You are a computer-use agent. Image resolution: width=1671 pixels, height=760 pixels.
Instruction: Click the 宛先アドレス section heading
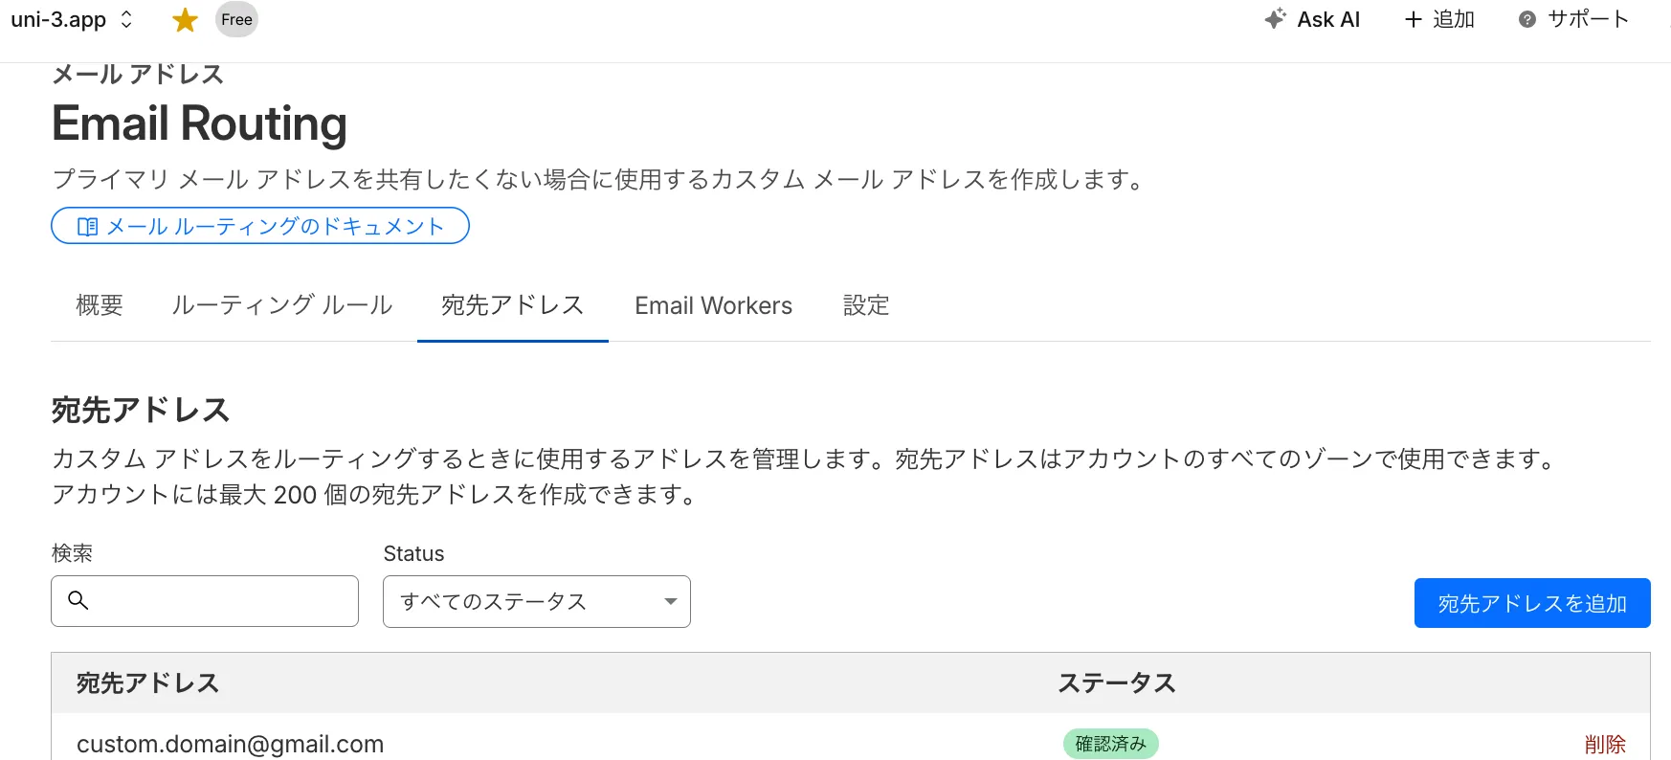[x=141, y=410]
